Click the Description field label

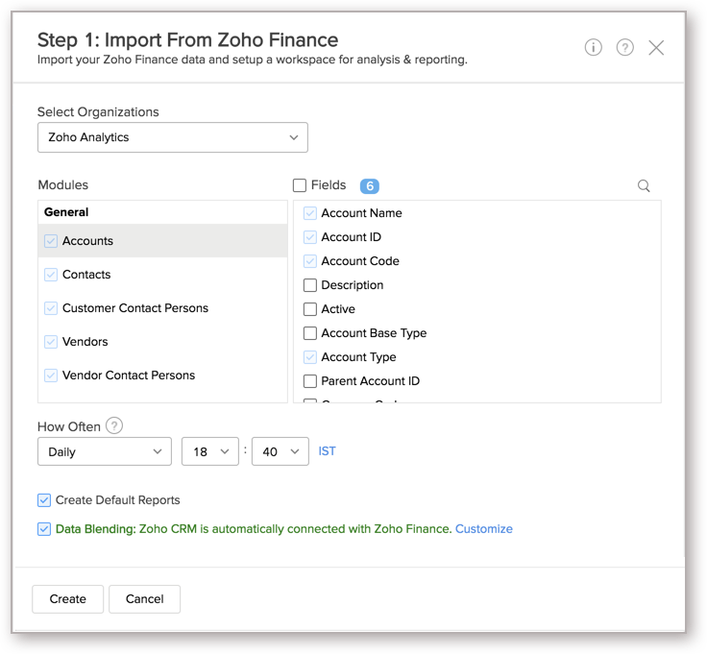click(x=353, y=285)
